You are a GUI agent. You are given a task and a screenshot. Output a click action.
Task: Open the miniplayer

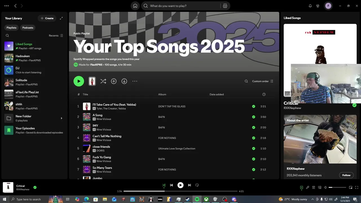(x=351, y=187)
